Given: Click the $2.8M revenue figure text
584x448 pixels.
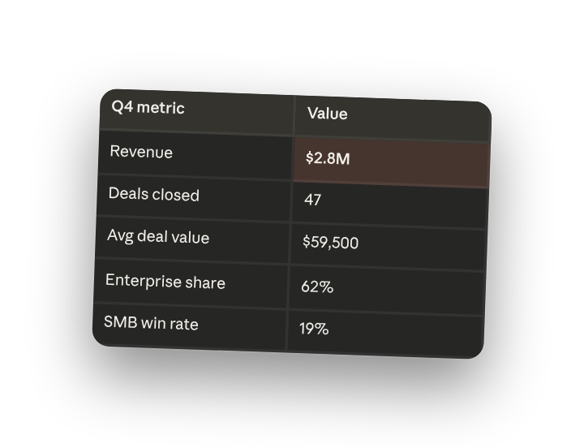Looking at the screenshot, I should [x=328, y=158].
